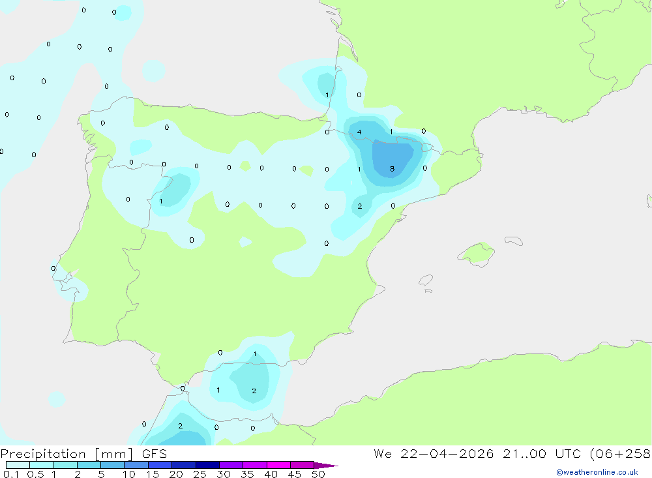This screenshot has height=478, width=652.
Task: Click the 0.5–1 mm legend color
Action: point(41,465)
